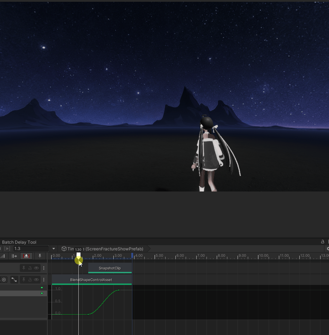Viewport: 329px width, 335px height.
Task: Click the blue end-of-timeline marker on the ruler
Action: [132, 255]
